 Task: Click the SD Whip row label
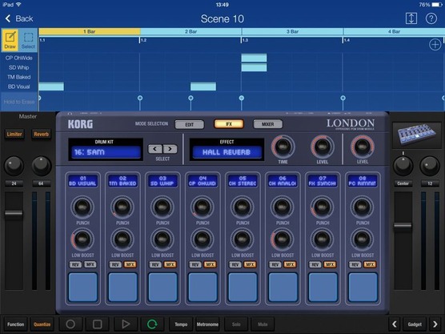coord(18,67)
